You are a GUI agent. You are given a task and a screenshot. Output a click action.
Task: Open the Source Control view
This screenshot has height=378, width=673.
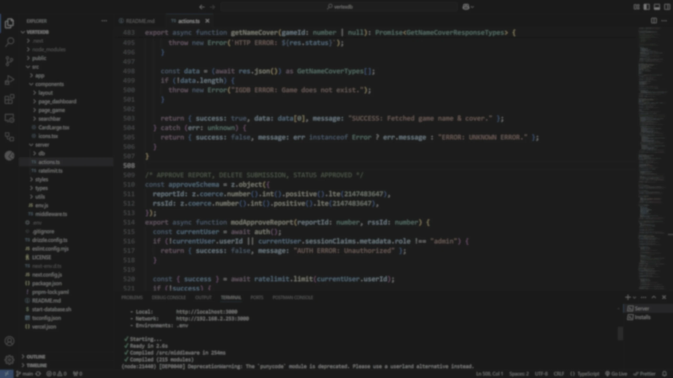click(9, 61)
